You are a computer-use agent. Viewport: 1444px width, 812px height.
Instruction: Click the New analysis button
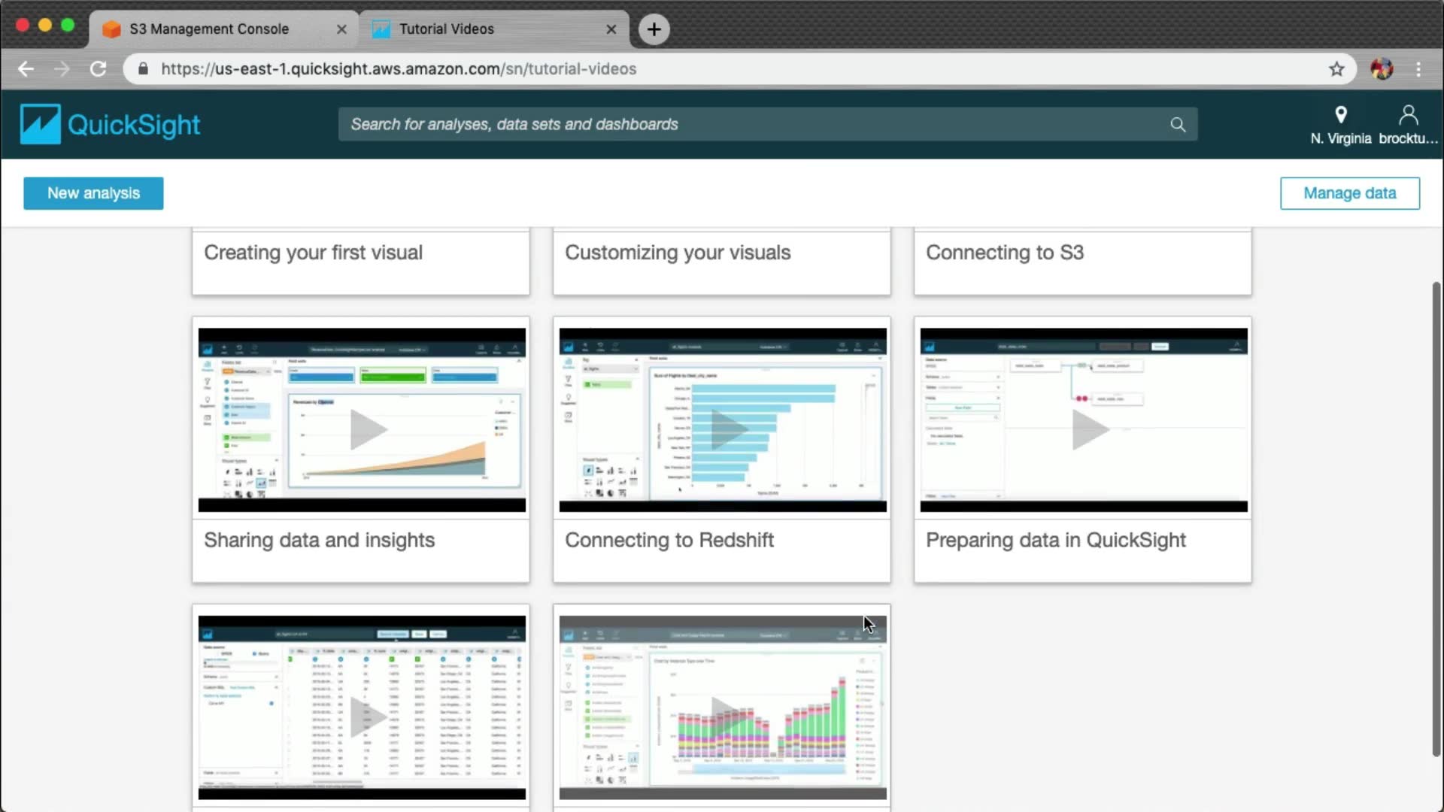(x=93, y=193)
